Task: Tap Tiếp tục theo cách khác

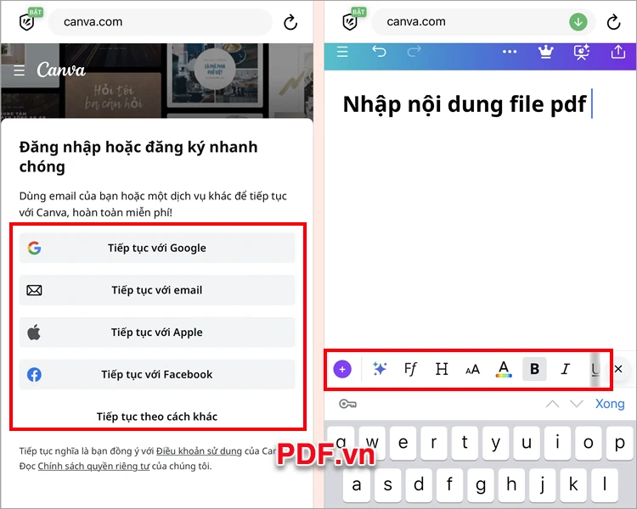Action: pyautogui.click(x=157, y=417)
